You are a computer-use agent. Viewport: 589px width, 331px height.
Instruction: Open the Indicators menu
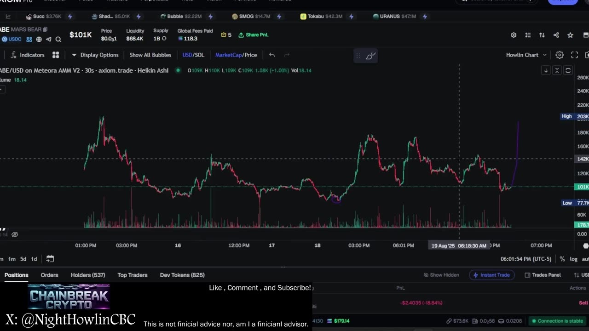point(28,55)
